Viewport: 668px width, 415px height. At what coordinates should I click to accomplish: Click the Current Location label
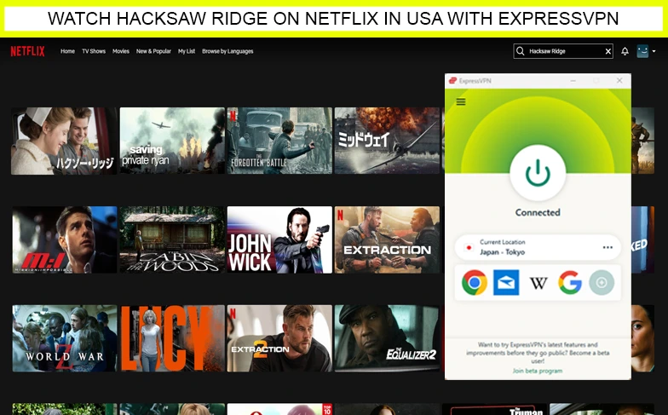(x=503, y=242)
